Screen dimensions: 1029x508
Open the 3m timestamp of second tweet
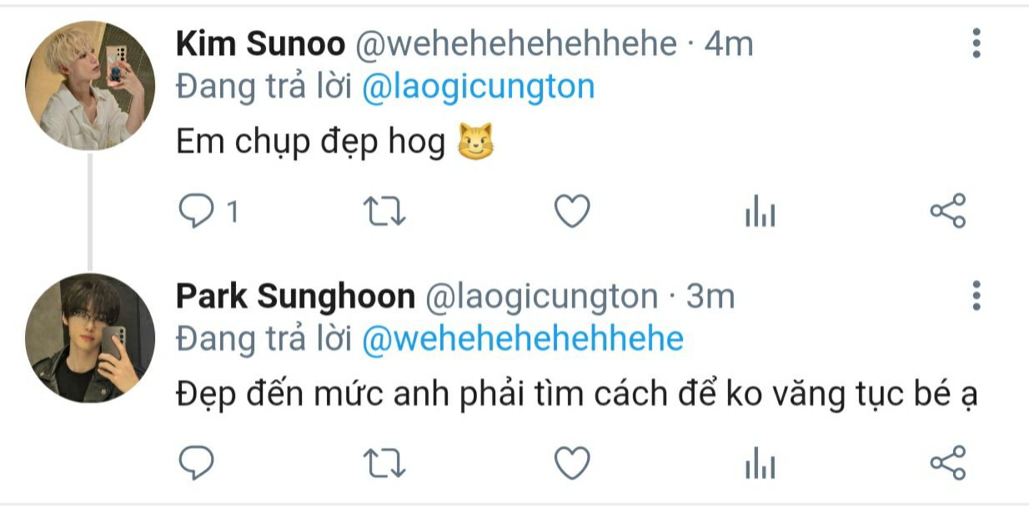pos(710,296)
